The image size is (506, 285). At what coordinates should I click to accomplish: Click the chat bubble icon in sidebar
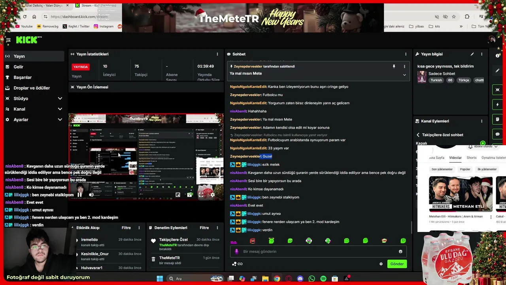[498, 134]
